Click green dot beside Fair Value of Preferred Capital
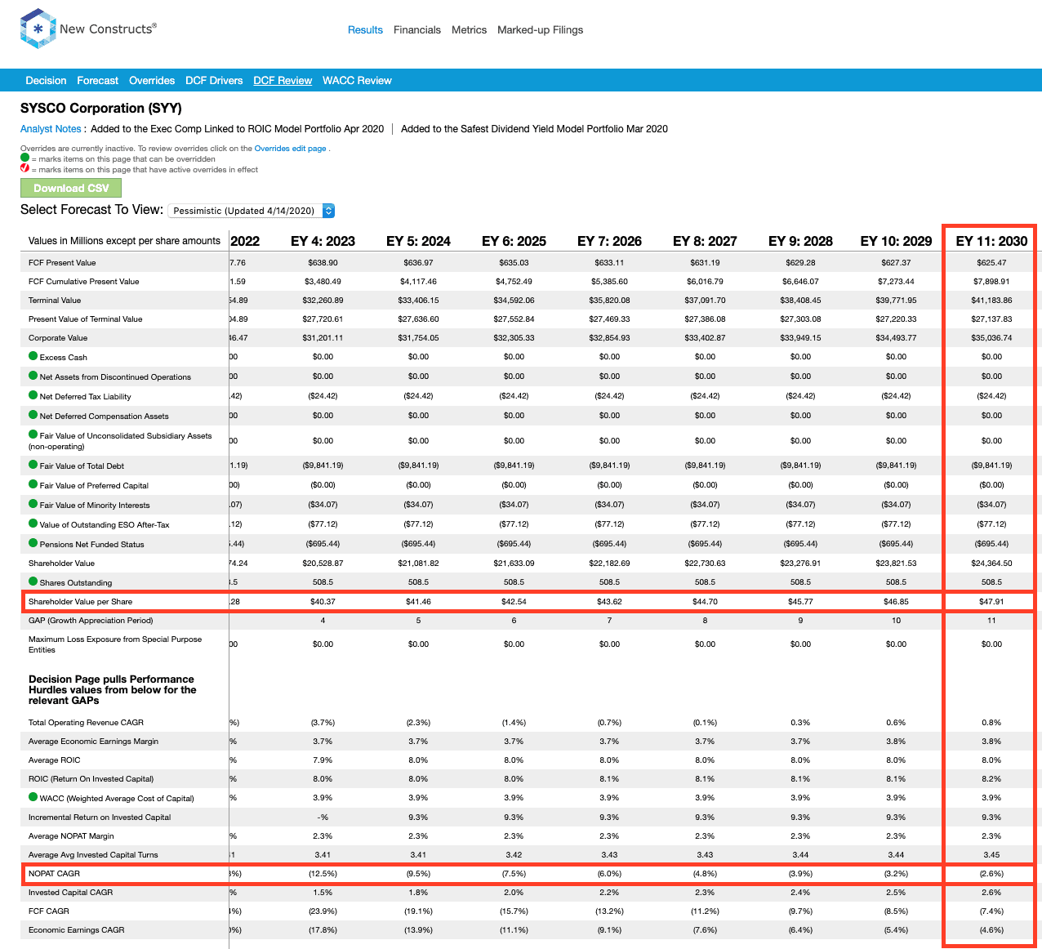This screenshot has height=949, width=1042. pyautogui.click(x=33, y=484)
